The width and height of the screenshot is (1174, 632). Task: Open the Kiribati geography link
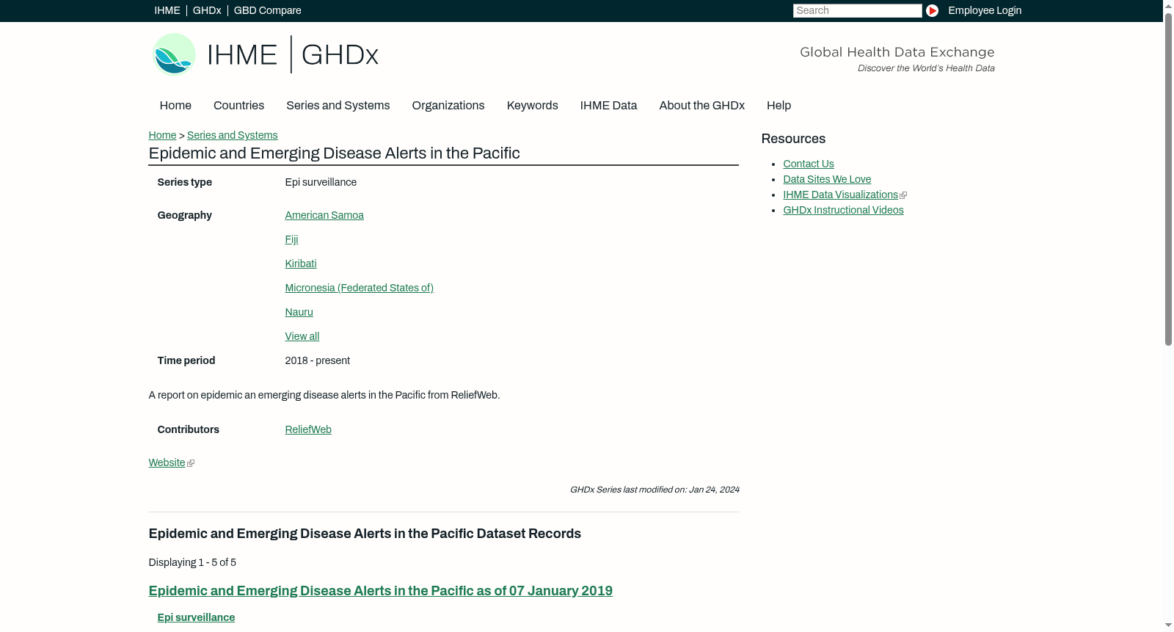pyautogui.click(x=300, y=264)
